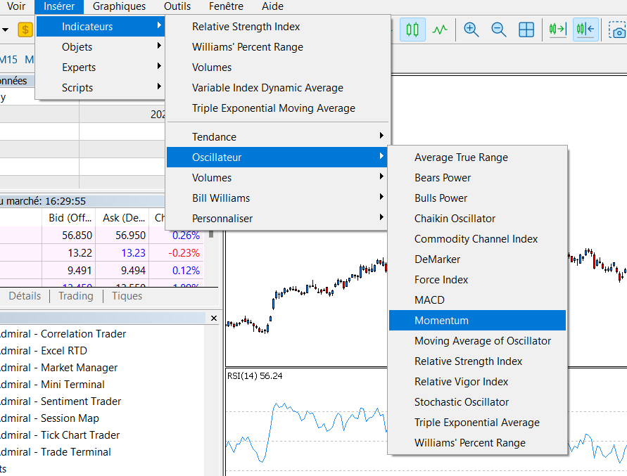Screen dimensions: 627x476
Task: Choose Commodity Channel Index
Action: pos(477,238)
